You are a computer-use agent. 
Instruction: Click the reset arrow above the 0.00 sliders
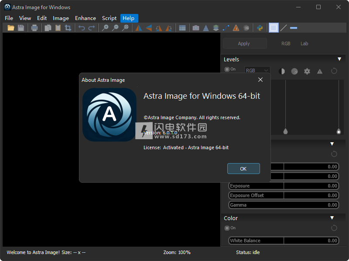[334, 154]
